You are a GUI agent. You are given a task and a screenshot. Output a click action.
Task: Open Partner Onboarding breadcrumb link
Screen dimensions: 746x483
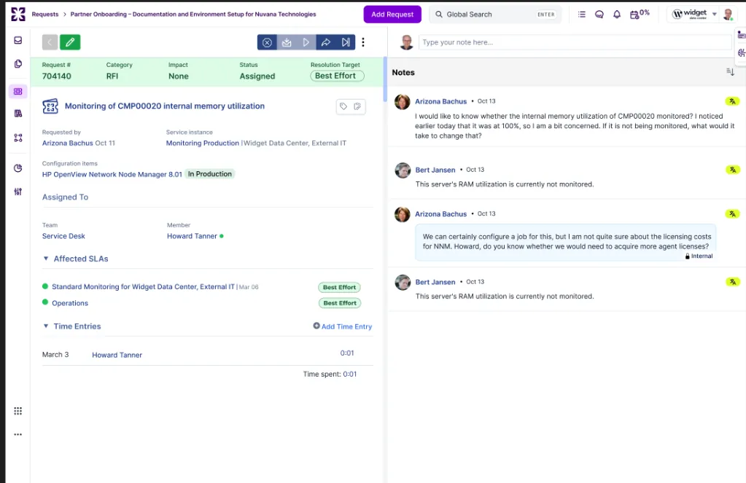pos(193,15)
